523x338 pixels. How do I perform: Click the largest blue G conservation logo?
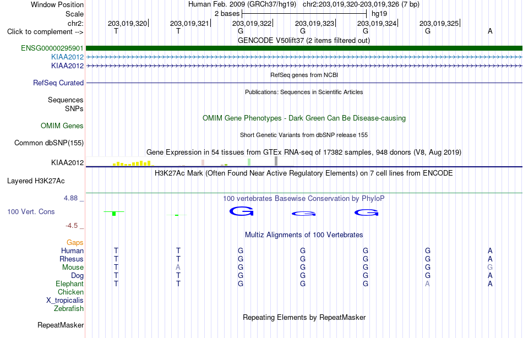(242, 211)
